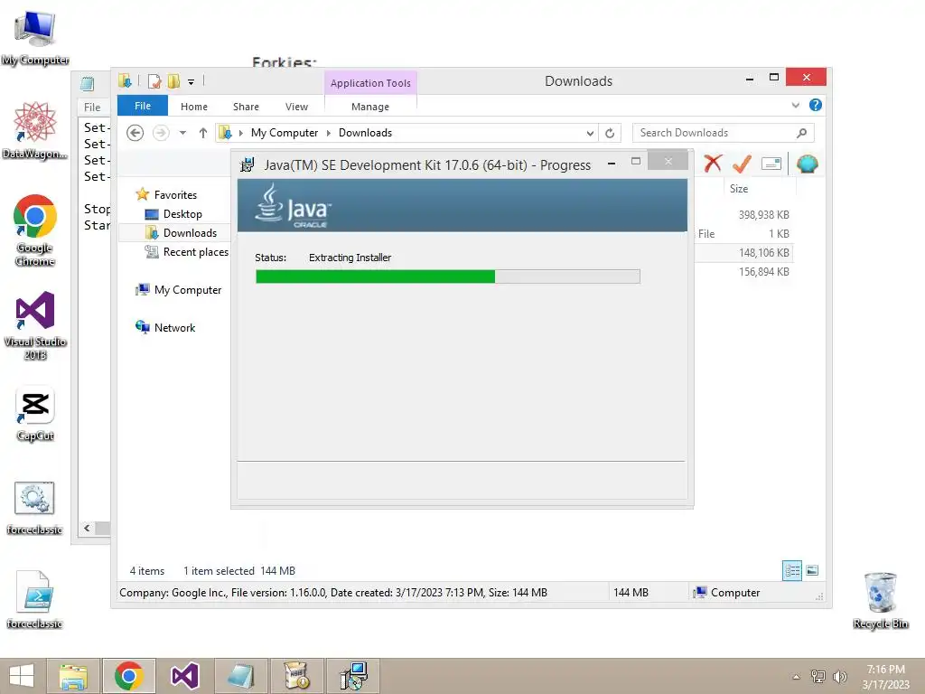Open the forceclassic PowerShell script icon
The image size is (925, 694).
point(35,600)
